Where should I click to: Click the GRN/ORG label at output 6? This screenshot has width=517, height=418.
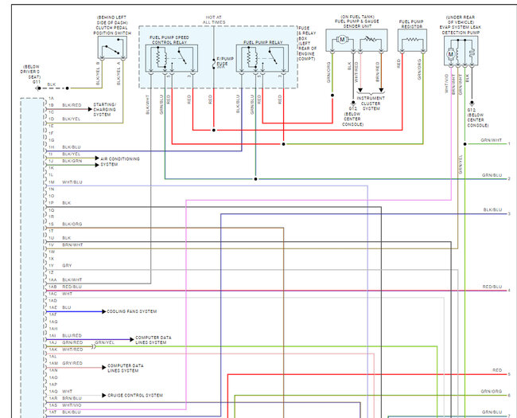pos(492,392)
